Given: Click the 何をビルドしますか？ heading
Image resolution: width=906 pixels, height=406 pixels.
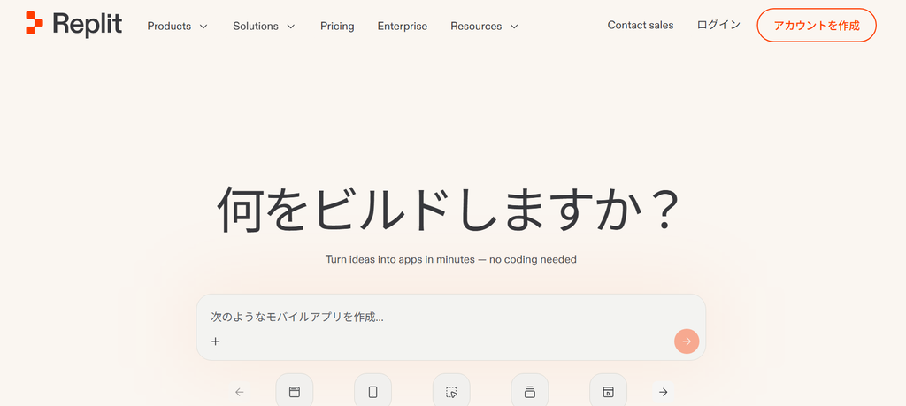Looking at the screenshot, I should (448, 210).
